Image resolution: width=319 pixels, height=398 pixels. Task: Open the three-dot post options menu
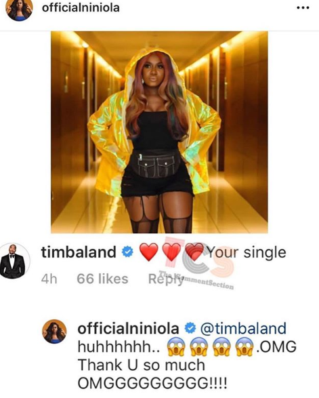point(303,8)
